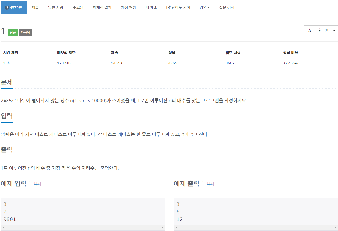Click the 예제 출력 1 heading
The image size is (338, 231).
click(x=189, y=184)
